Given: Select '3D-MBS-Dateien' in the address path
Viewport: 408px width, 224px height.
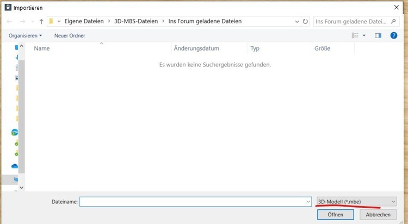Looking at the screenshot, I should pos(136,21).
